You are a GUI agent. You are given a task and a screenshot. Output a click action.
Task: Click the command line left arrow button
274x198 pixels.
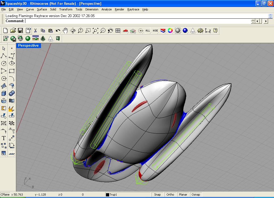coord(257,21)
